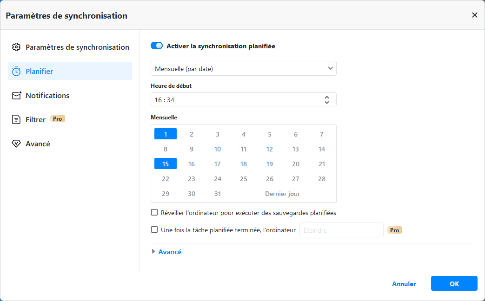Close the sync settings dialog with X
Image resolution: width=485 pixels, height=301 pixels.
474,15
